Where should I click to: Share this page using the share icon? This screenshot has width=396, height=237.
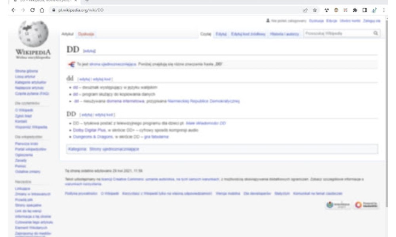pos(305,10)
